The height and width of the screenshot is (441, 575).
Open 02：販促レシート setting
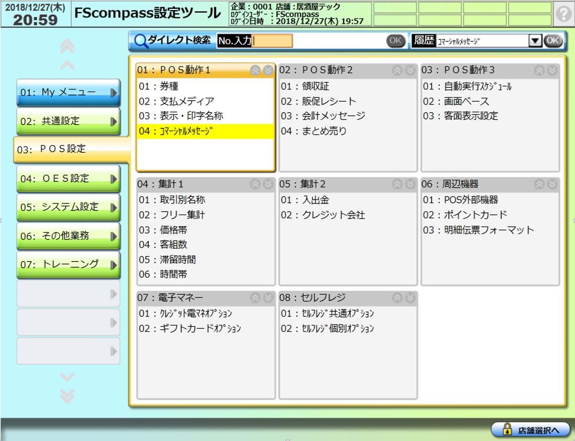[x=348, y=101]
